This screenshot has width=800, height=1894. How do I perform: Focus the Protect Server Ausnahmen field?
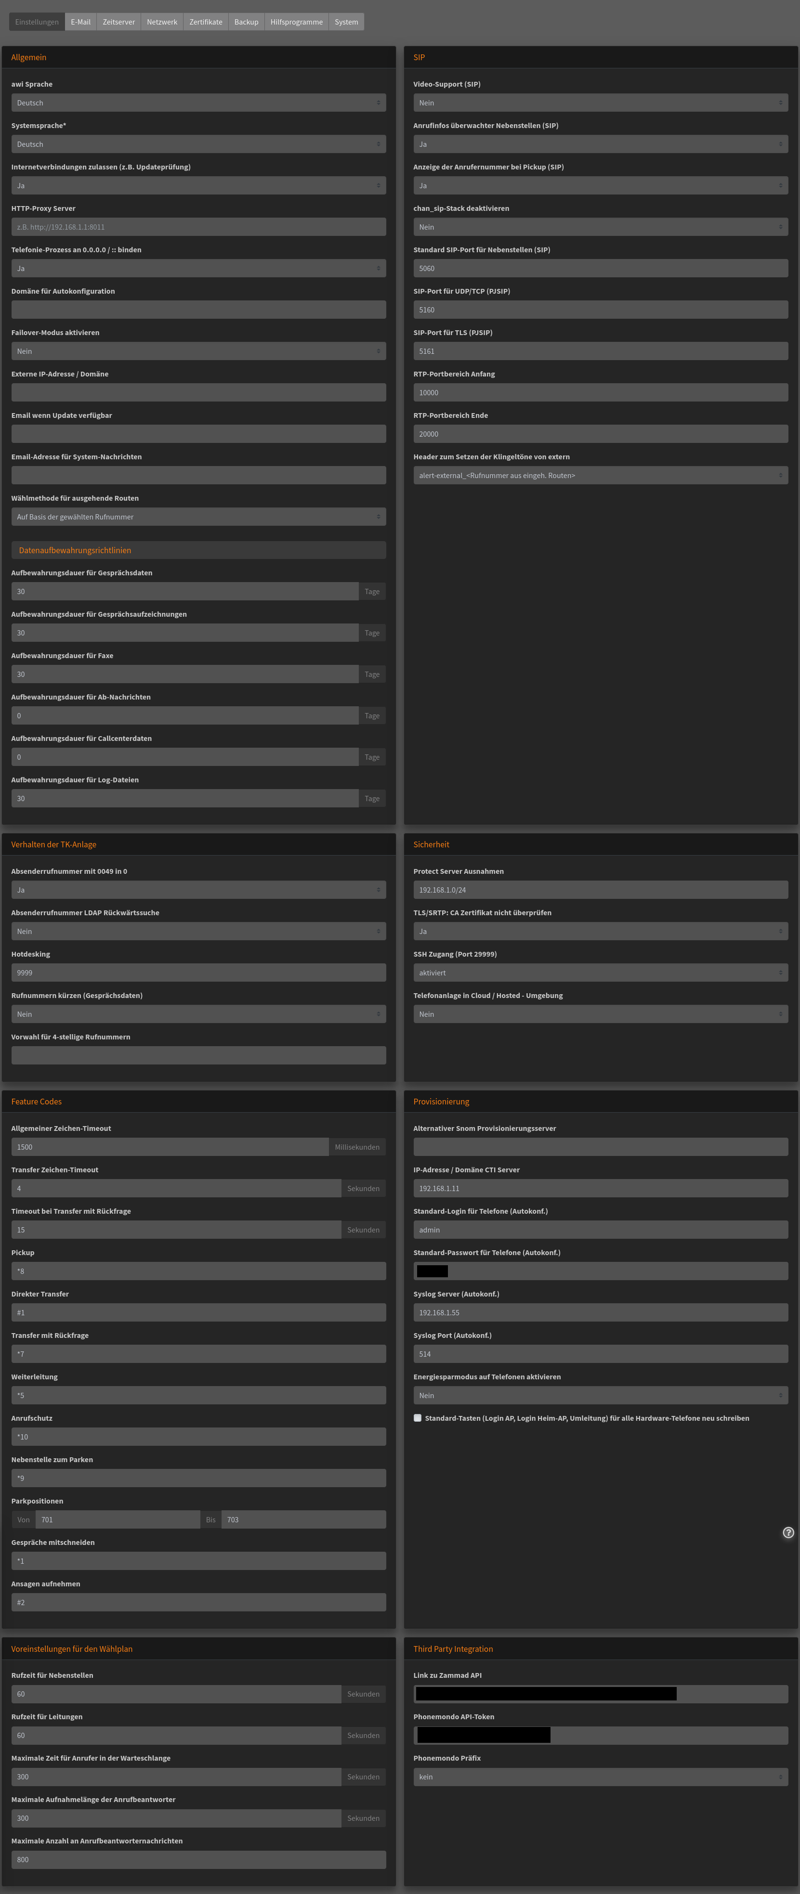tap(600, 890)
